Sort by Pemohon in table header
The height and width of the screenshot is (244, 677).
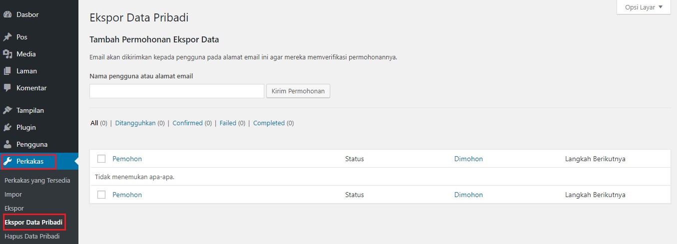[127, 159]
